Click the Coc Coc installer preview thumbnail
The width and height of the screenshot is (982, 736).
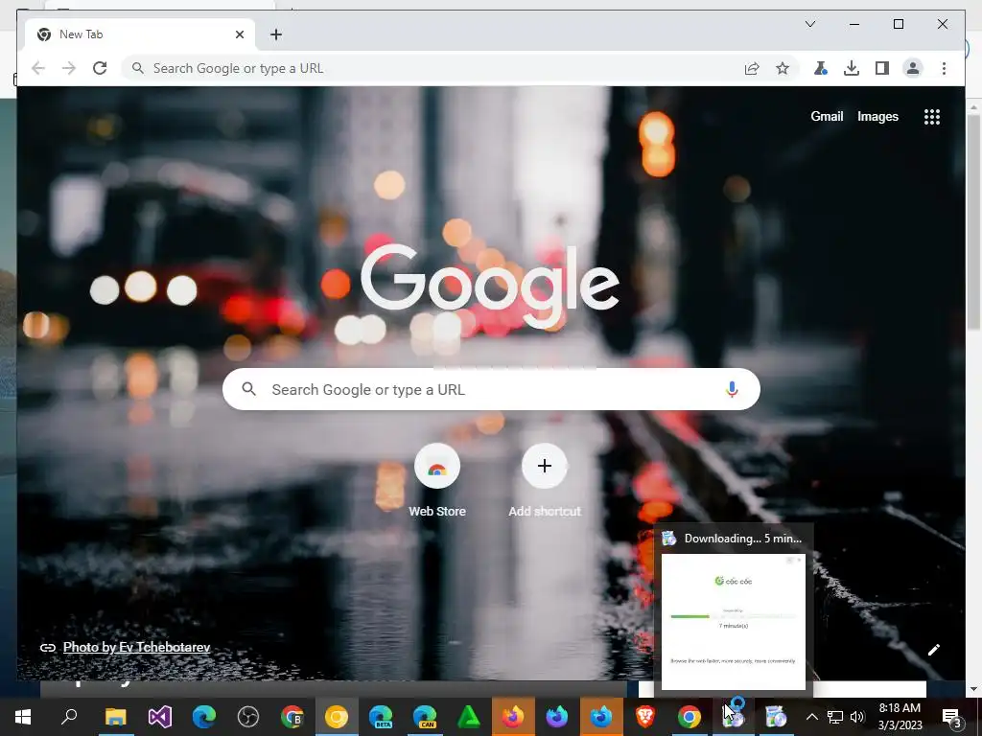pyautogui.click(x=734, y=621)
